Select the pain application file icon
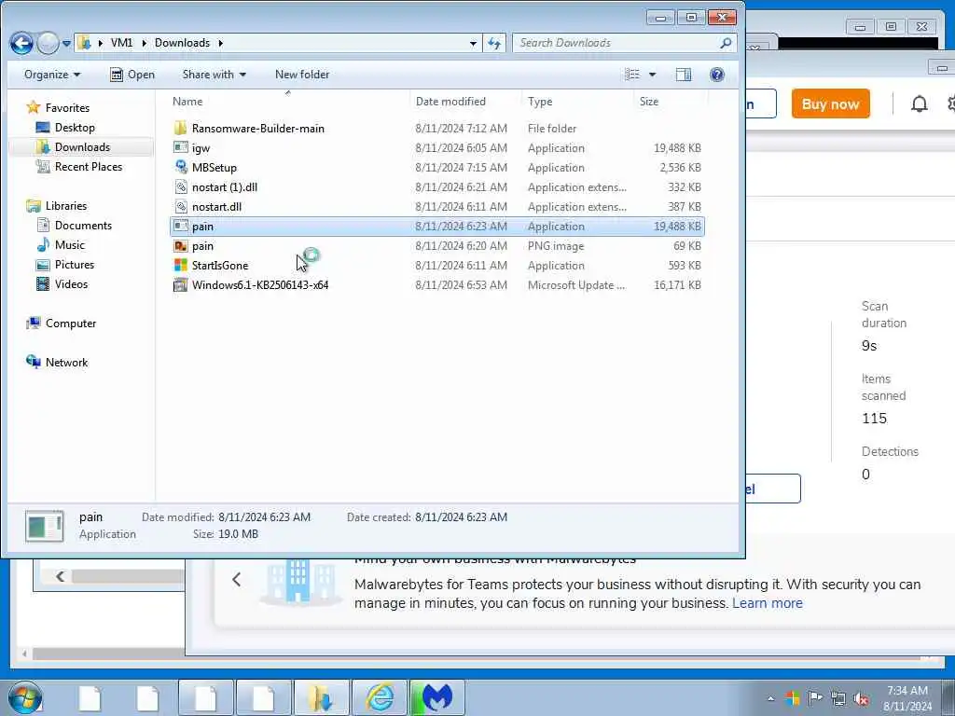Viewport: 955px width, 716px height. (180, 226)
